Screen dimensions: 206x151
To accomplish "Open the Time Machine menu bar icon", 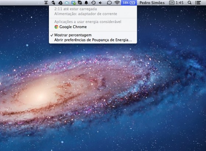I will (x=93, y=3).
